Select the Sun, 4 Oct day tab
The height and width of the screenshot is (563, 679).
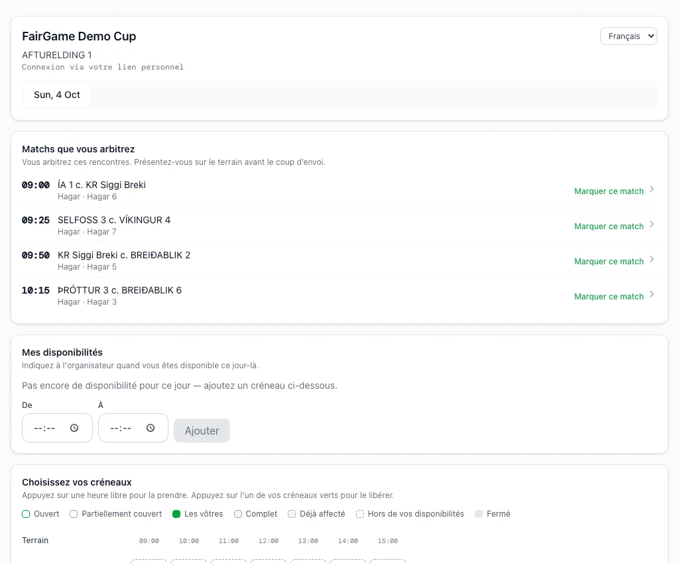pos(57,95)
